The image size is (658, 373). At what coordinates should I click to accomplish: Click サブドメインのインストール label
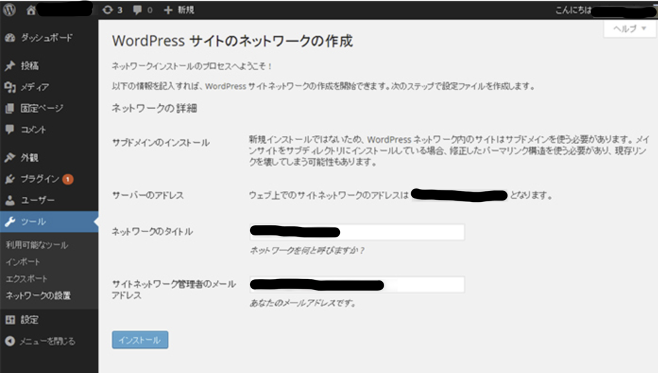click(161, 143)
